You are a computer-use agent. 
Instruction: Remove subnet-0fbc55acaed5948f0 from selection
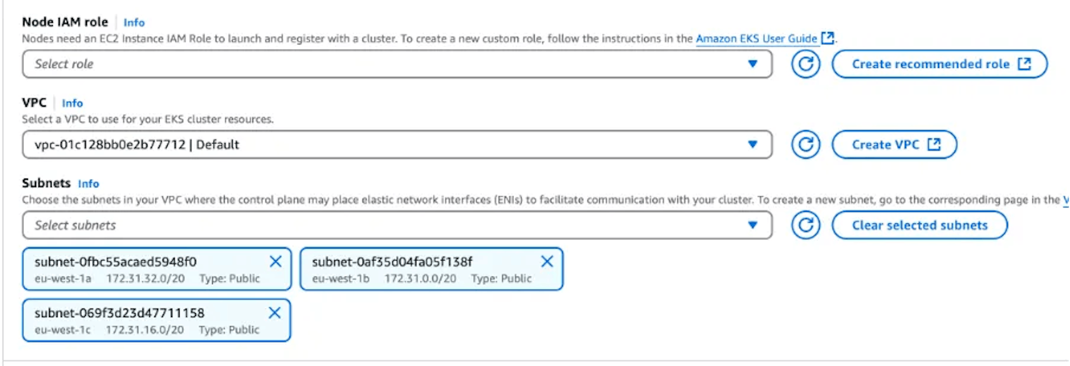click(275, 261)
